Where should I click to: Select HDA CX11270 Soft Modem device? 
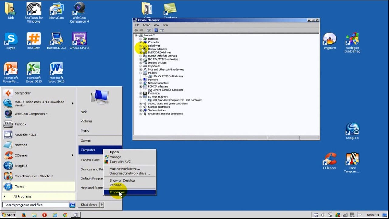[167, 76]
